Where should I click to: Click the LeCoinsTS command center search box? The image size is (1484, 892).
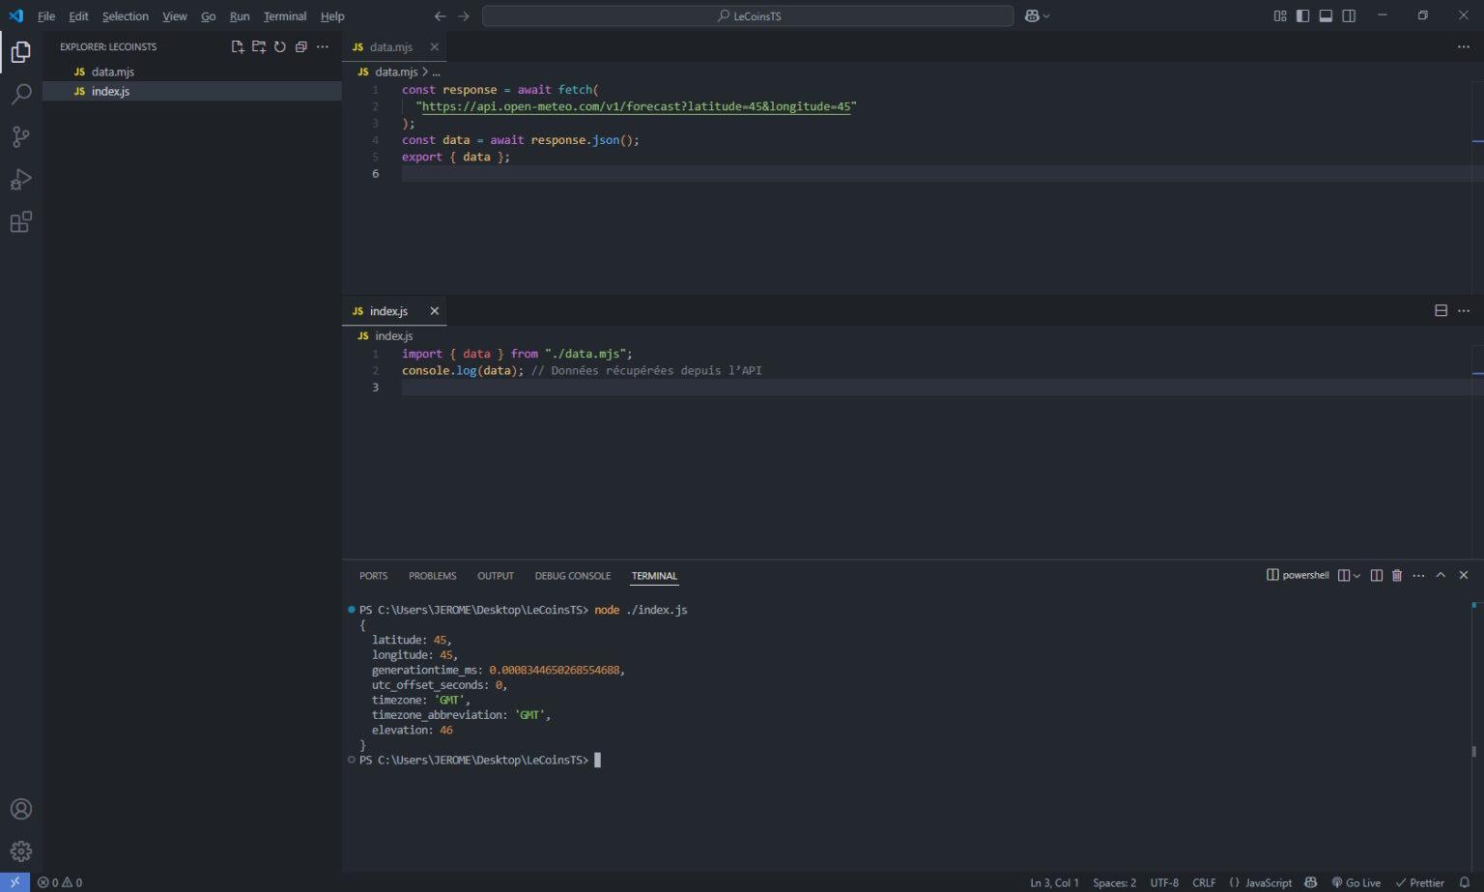tap(748, 15)
